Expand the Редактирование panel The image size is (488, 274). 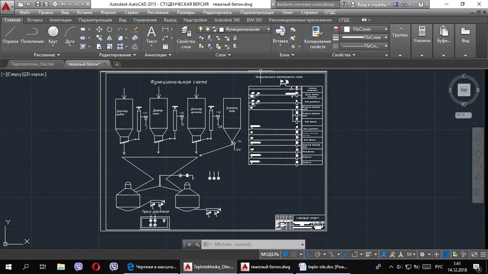pyautogui.click(x=118, y=55)
